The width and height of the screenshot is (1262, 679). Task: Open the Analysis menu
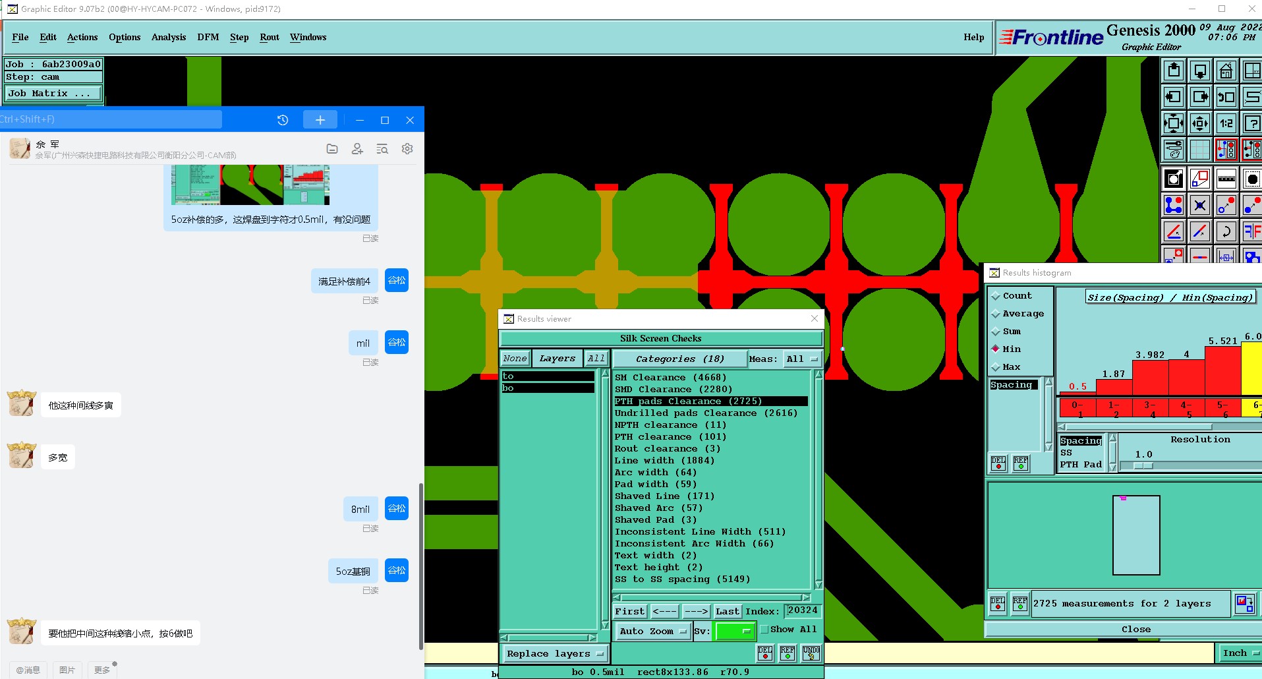pos(169,38)
